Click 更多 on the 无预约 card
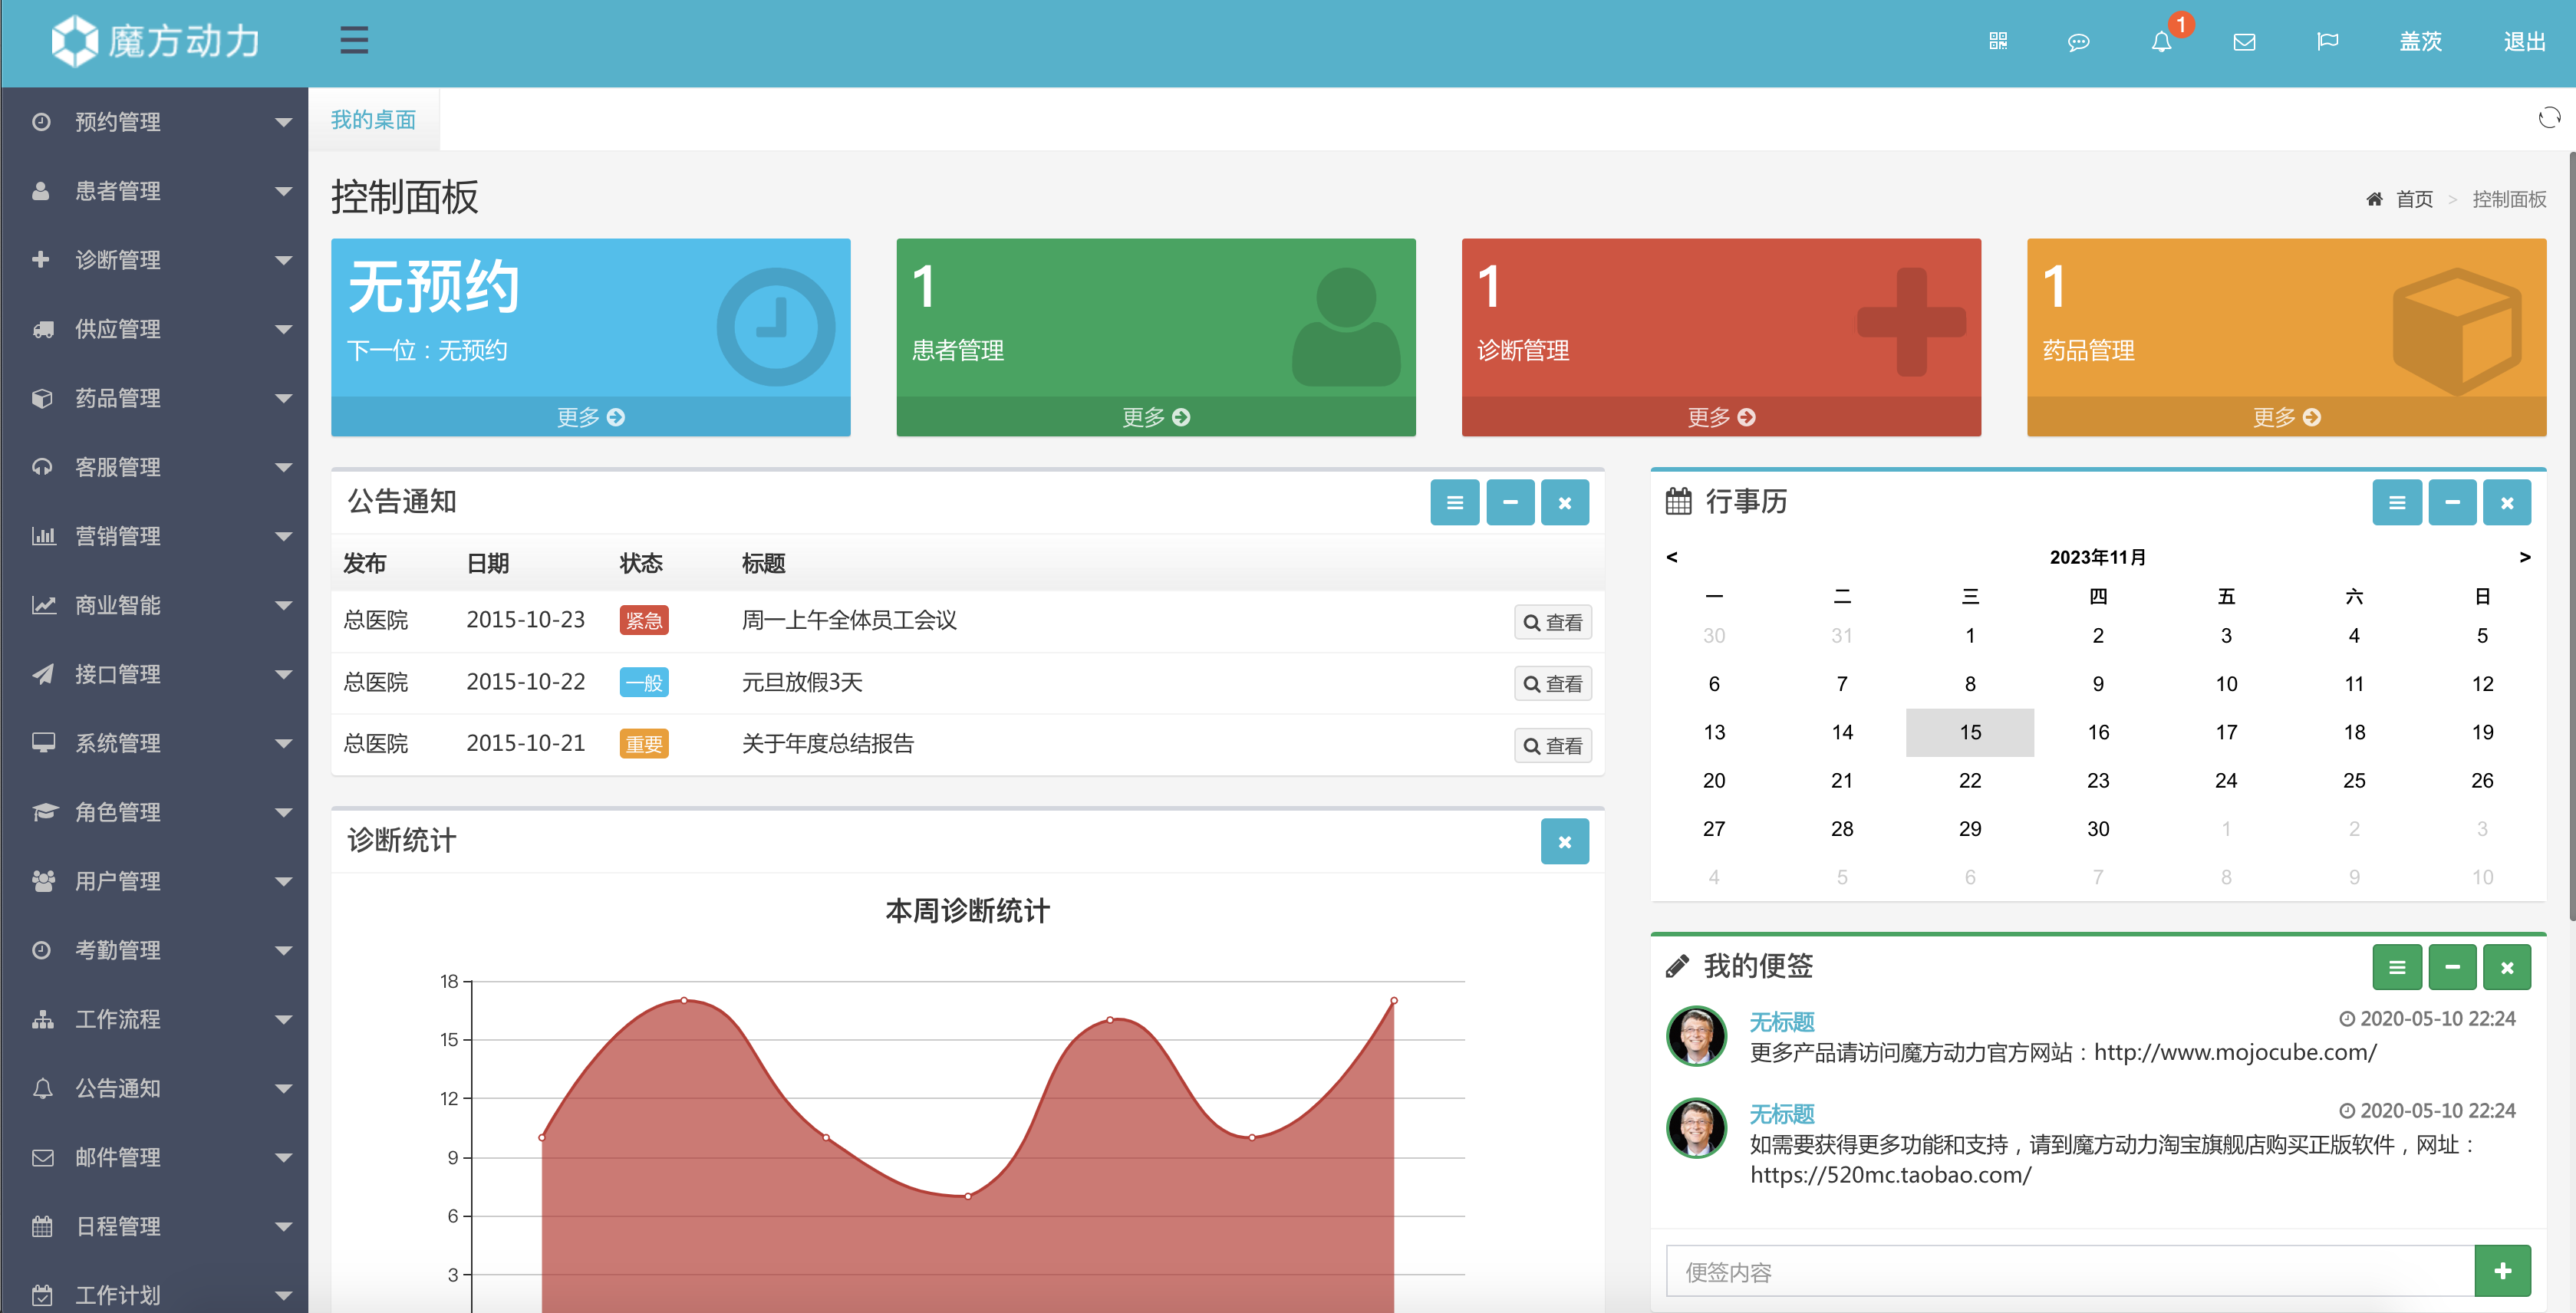 pyautogui.click(x=590, y=417)
